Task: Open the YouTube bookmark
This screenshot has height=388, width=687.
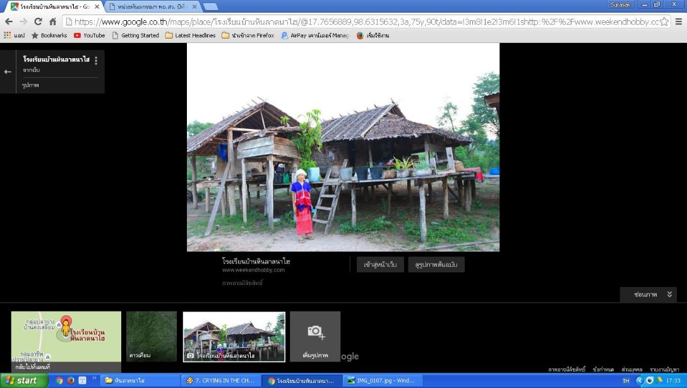Action: click(90, 35)
